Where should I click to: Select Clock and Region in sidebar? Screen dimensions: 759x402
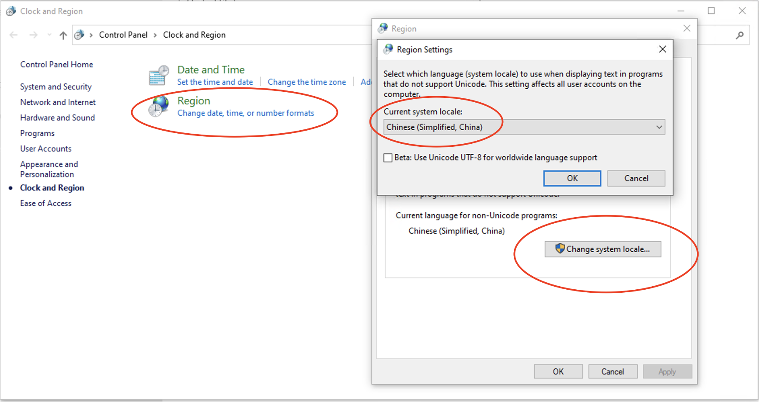coord(52,188)
